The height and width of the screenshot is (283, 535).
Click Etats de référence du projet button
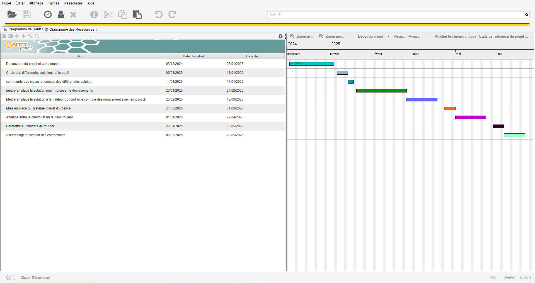(503, 36)
